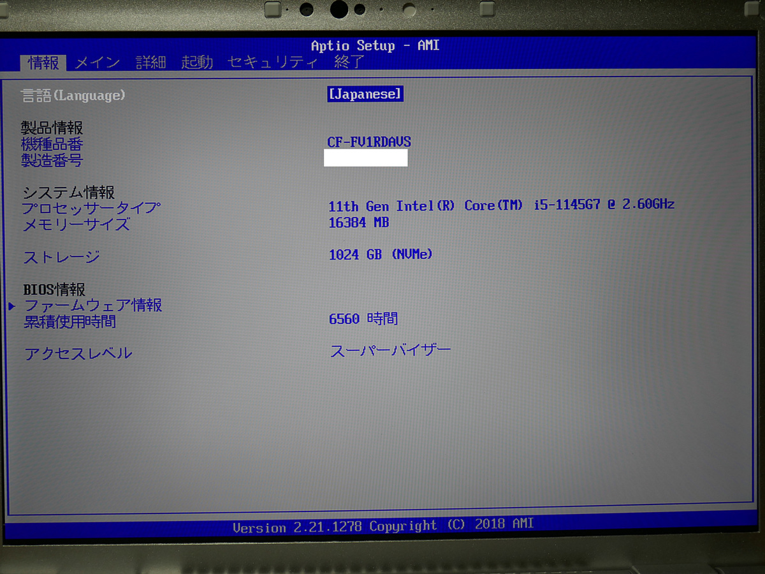Click the 製品情報 heading
The width and height of the screenshot is (765, 574).
[x=52, y=128]
